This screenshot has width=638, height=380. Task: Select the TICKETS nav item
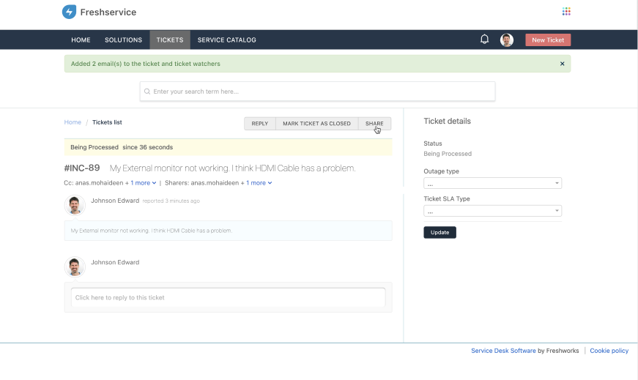coord(170,40)
